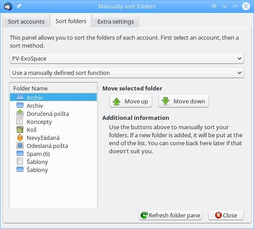Image resolution: width=254 pixels, height=229 pixels.
Task: Open the sort method dropdown
Action: pyautogui.click(x=127, y=73)
